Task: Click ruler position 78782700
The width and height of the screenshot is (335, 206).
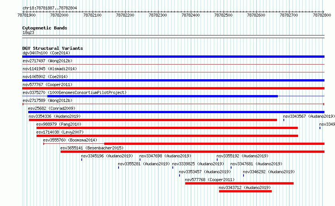Action: [289, 15]
